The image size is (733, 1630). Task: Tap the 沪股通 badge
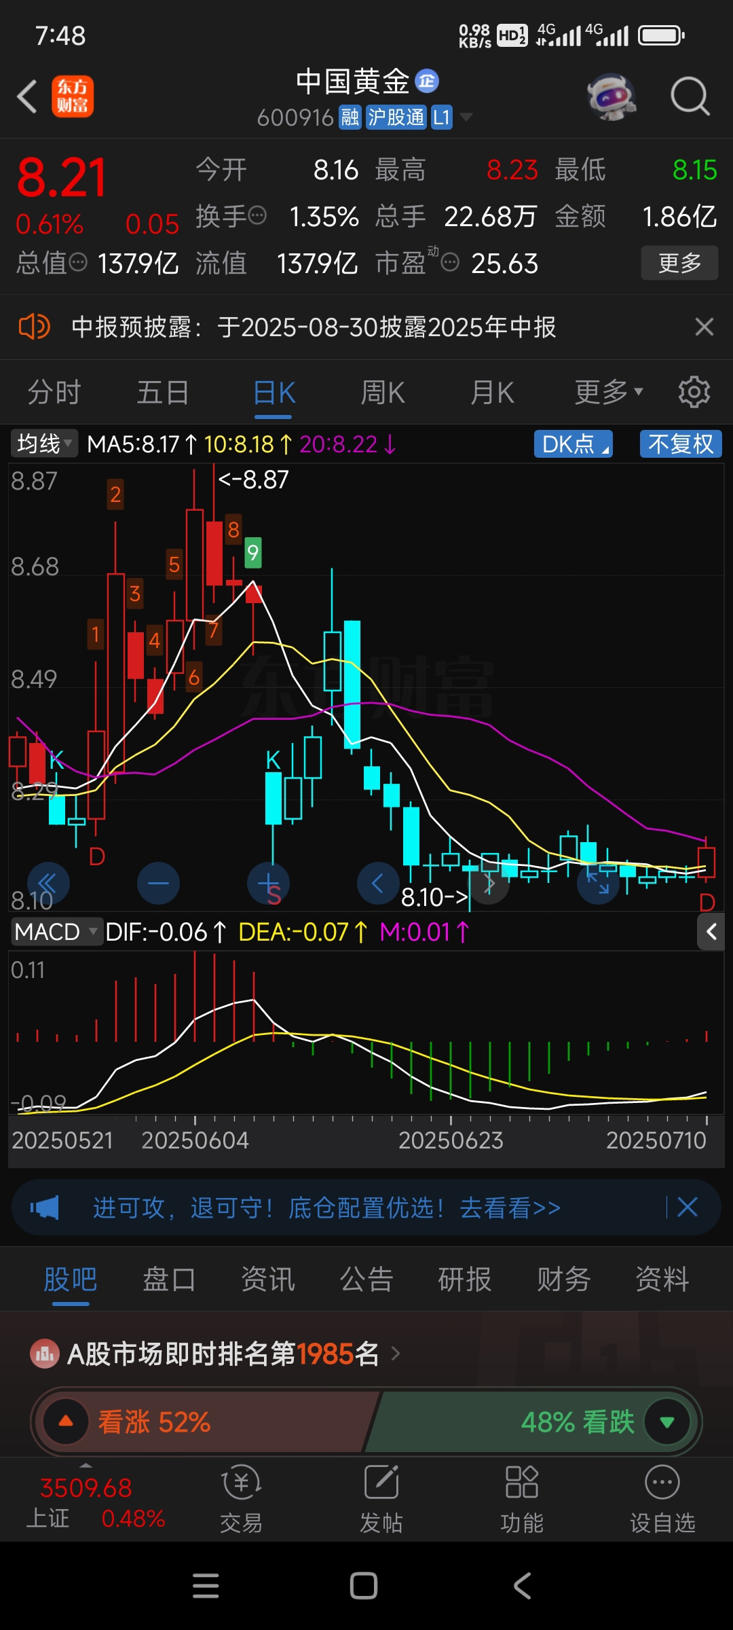396,117
